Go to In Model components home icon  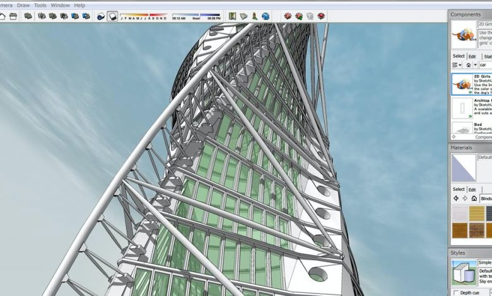point(469,65)
